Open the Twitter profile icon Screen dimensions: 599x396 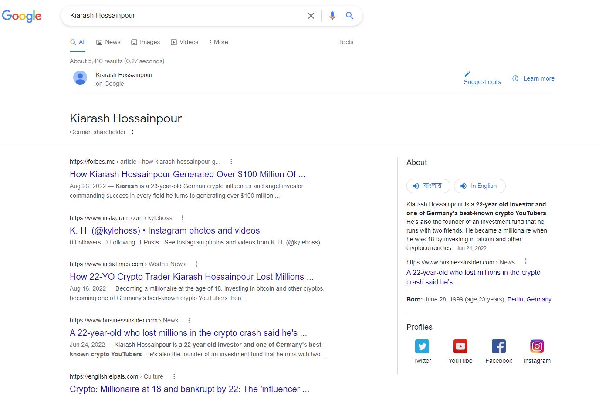[x=422, y=346]
